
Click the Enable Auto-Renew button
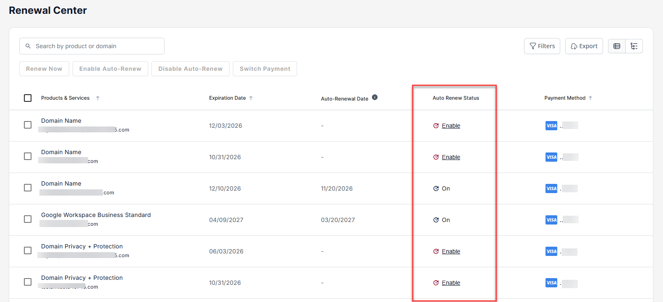tap(110, 69)
